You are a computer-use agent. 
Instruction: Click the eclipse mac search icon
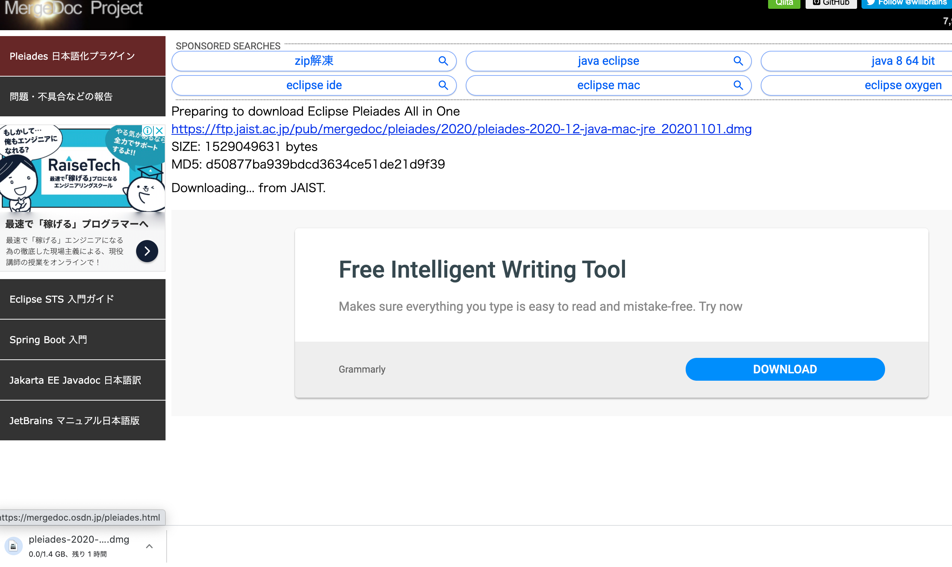[x=739, y=85]
